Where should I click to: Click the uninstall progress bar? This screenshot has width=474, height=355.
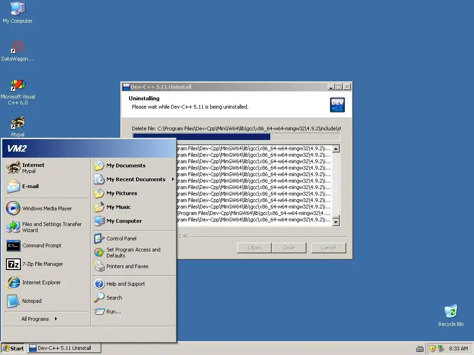click(237, 137)
